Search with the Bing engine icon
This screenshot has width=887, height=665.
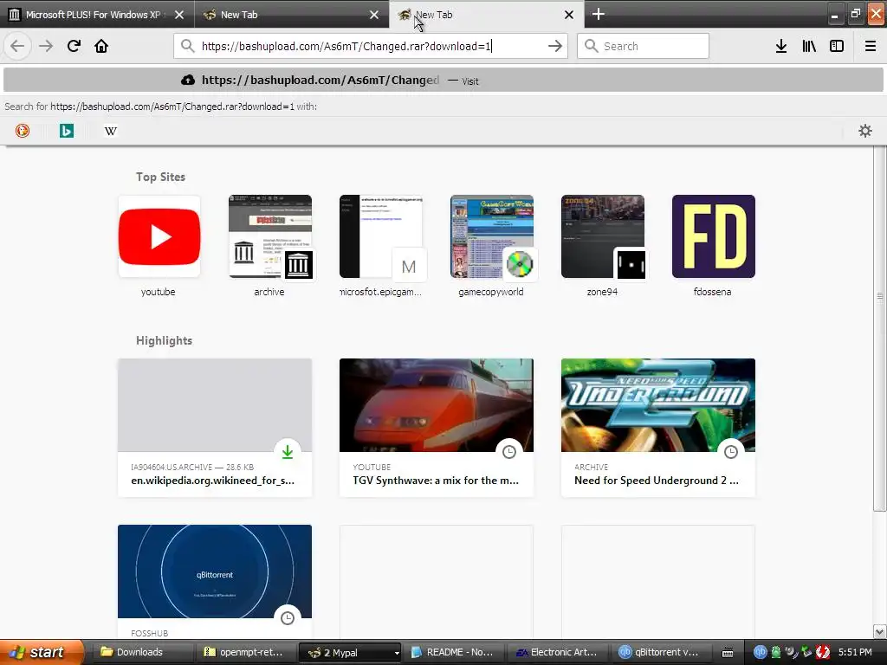[67, 132]
